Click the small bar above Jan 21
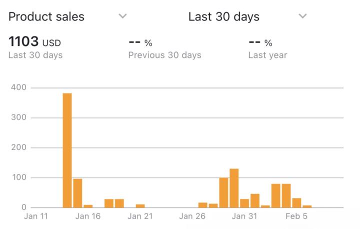 coord(140,205)
